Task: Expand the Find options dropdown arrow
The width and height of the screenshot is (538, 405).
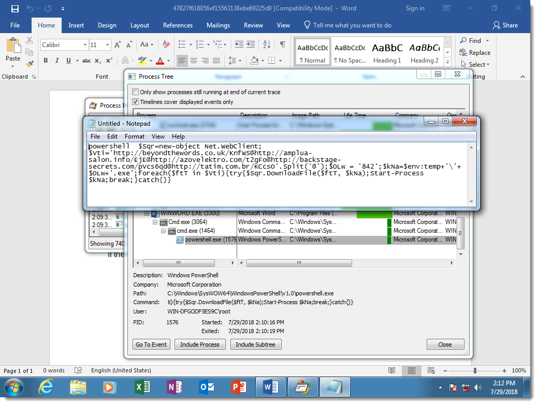Action: (x=488, y=41)
